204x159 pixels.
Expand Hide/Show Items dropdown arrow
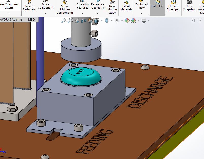point(122,21)
